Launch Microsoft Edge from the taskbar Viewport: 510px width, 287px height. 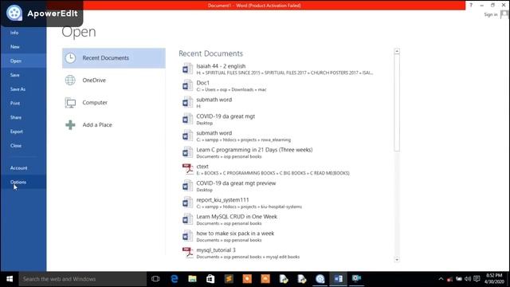pos(175,279)
